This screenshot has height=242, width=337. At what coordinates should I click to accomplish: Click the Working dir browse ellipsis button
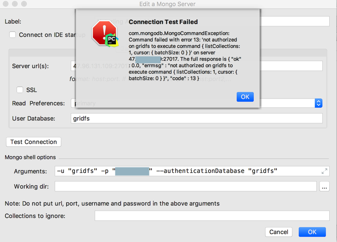pyautogui.click(x=325, y=187)
